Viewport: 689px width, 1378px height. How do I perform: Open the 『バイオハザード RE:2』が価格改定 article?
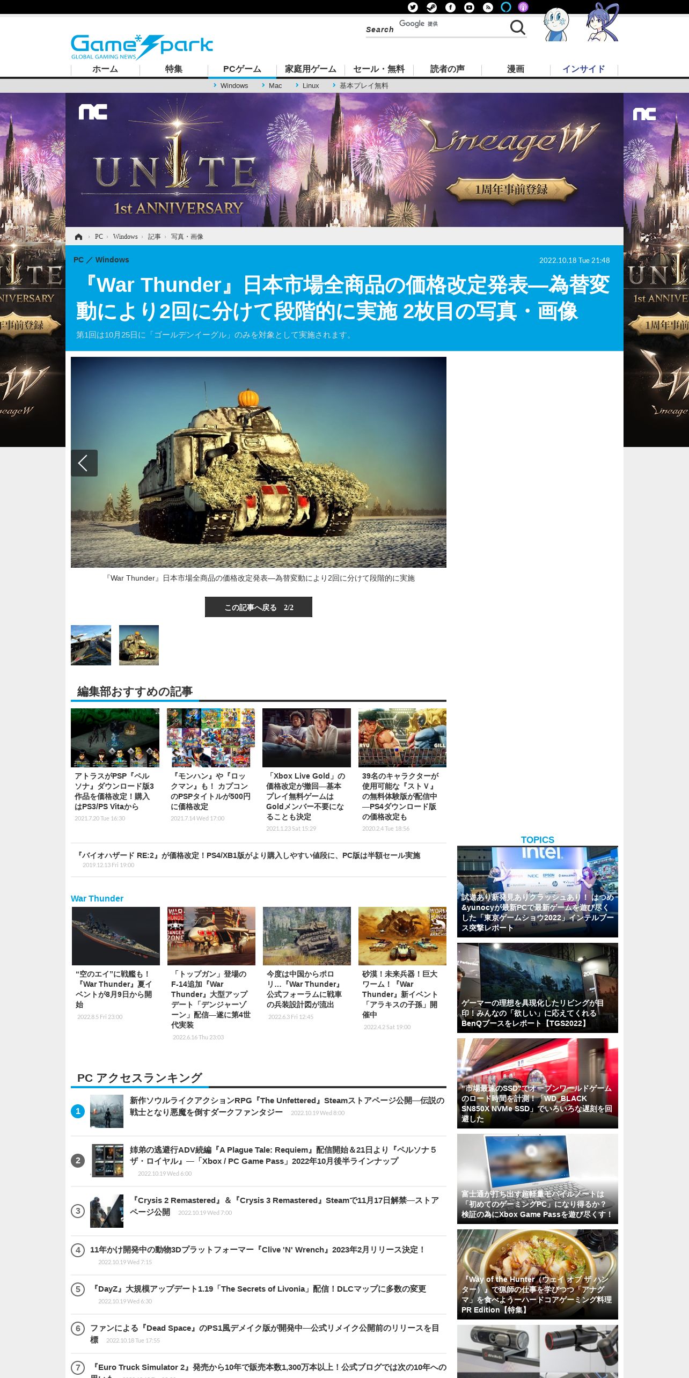point(259,860)
